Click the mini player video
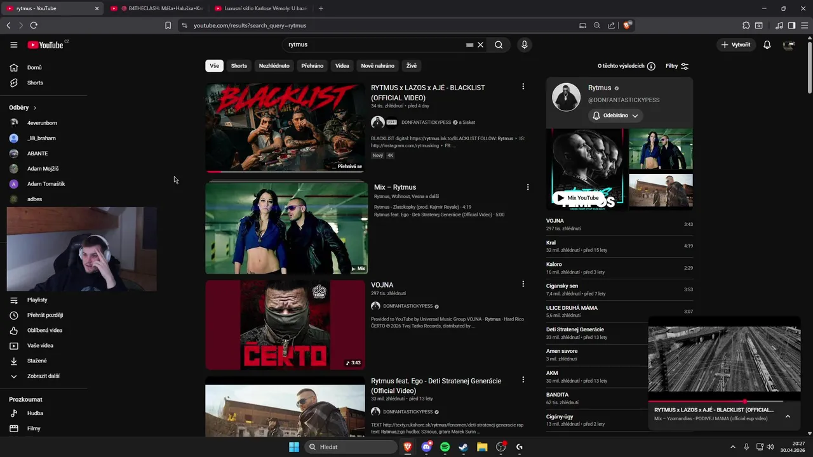Screen dimensions: 813x457 click(724, 359)
